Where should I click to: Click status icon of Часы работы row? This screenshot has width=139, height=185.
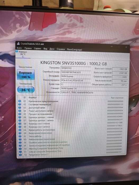[x=20, y=136]
